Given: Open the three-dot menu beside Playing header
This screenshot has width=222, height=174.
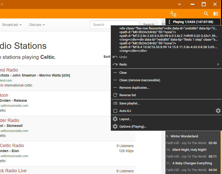Looking at the screenshot, I should 169,22.
